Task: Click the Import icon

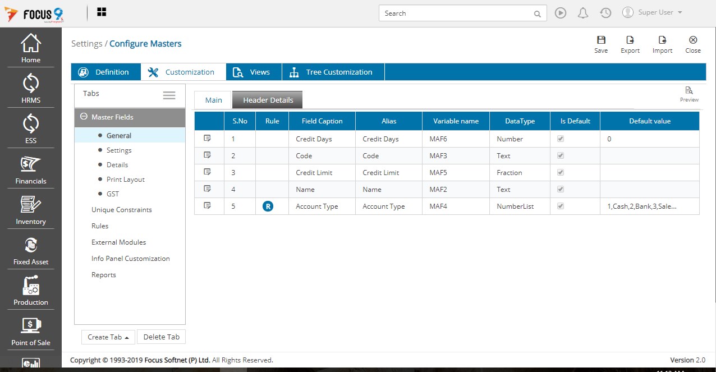Action: (662, 40)
